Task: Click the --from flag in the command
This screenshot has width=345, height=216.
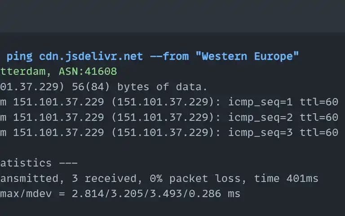Action: (169, 56)
